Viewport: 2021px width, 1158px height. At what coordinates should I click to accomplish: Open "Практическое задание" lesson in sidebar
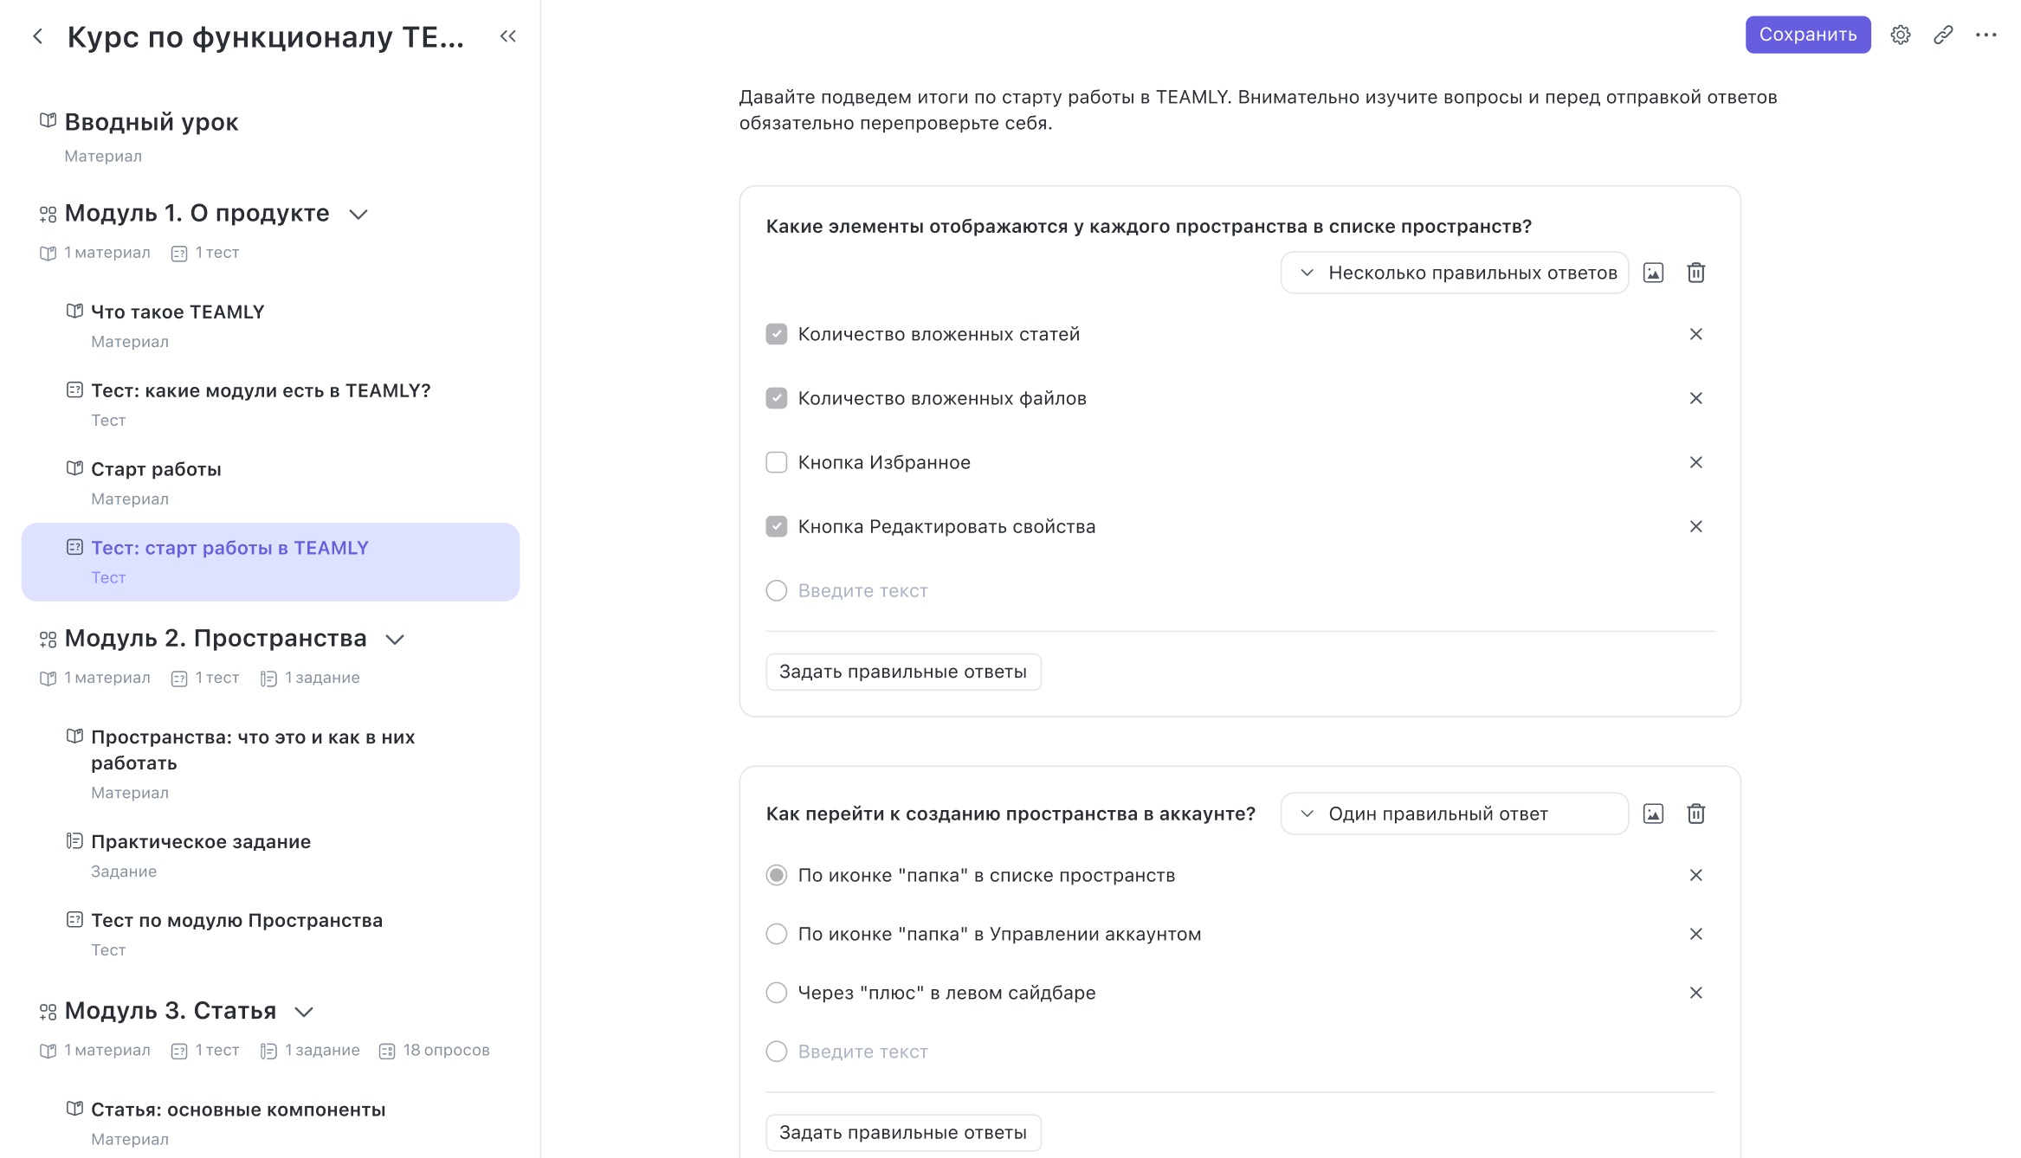point(201,841)
